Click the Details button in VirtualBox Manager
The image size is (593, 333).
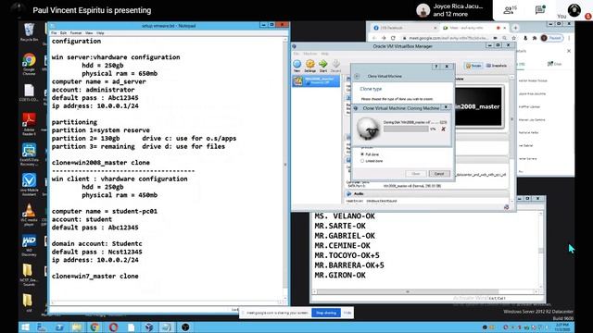[x=473, y=66]
